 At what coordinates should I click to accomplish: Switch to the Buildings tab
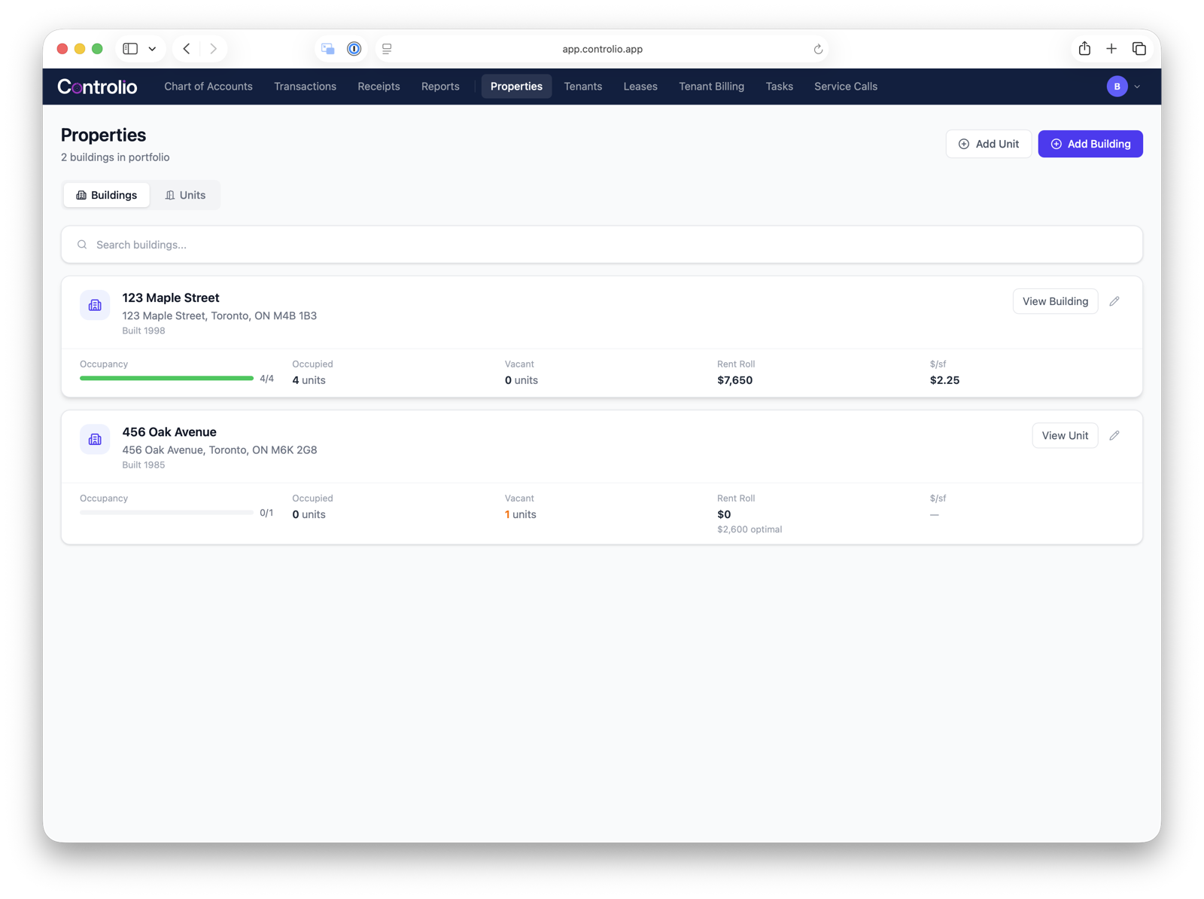click(x=107, y=195)
